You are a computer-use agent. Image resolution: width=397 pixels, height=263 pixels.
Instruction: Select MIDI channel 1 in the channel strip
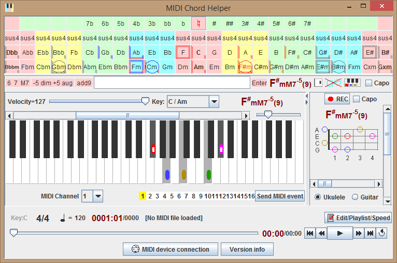(143, 196)
